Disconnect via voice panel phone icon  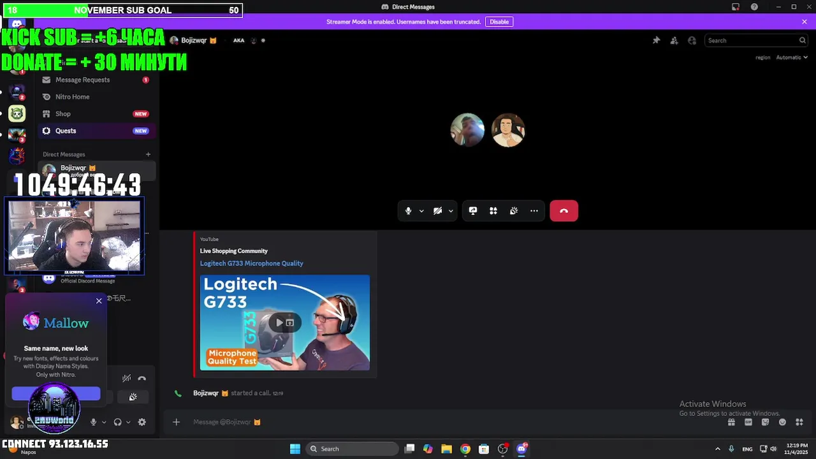(x=142, y=379)
